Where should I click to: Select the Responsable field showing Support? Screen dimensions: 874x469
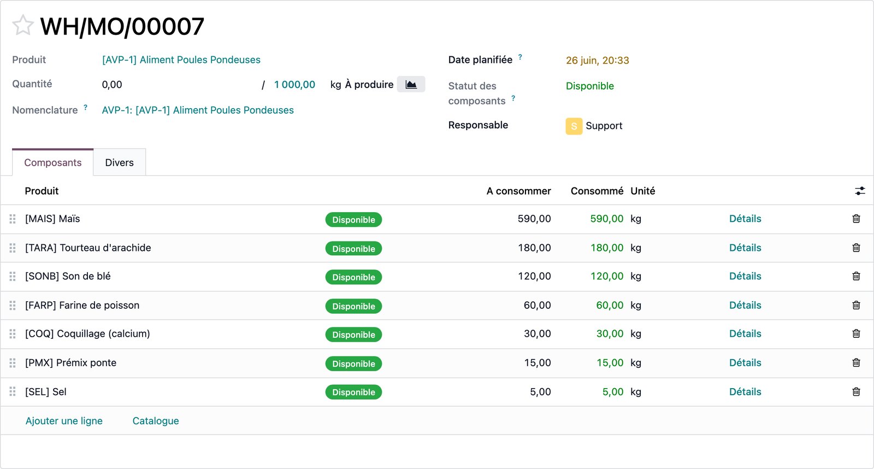pos(594,126)
